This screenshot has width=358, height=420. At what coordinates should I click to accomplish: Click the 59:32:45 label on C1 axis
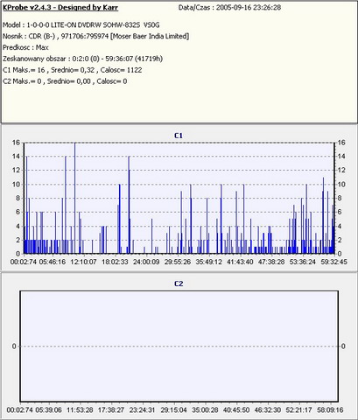click(x=334, y=262)
